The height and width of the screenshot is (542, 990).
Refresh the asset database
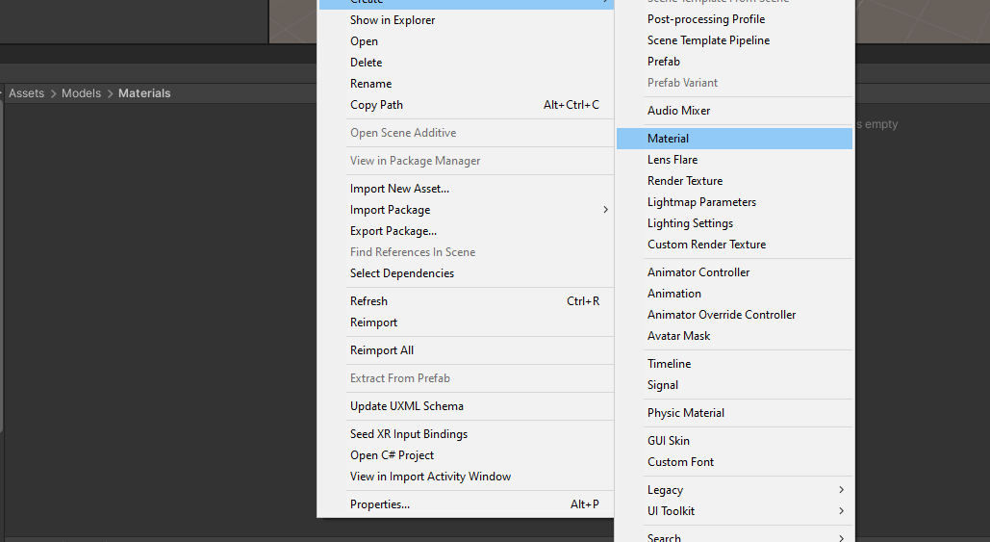[368, 301]
